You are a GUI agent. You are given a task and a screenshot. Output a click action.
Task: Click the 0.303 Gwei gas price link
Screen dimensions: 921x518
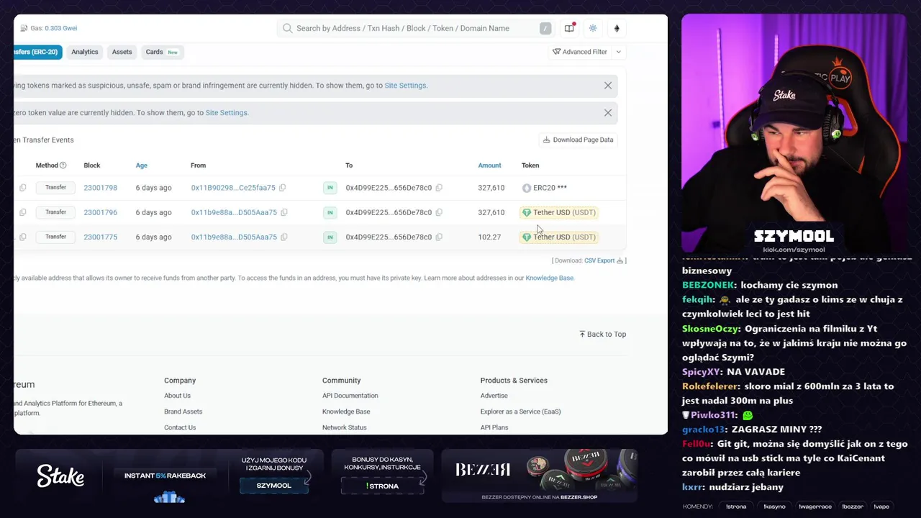point(61,28)
